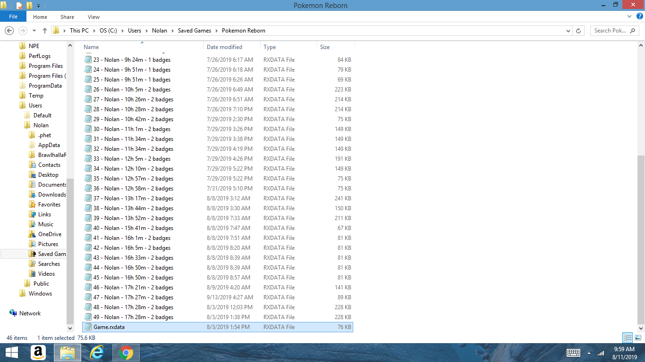Image resolution: width=645 pixels, height=362 pixels.
Task: Open Internet Explorer from taskbar
Action: click(97, 353)
